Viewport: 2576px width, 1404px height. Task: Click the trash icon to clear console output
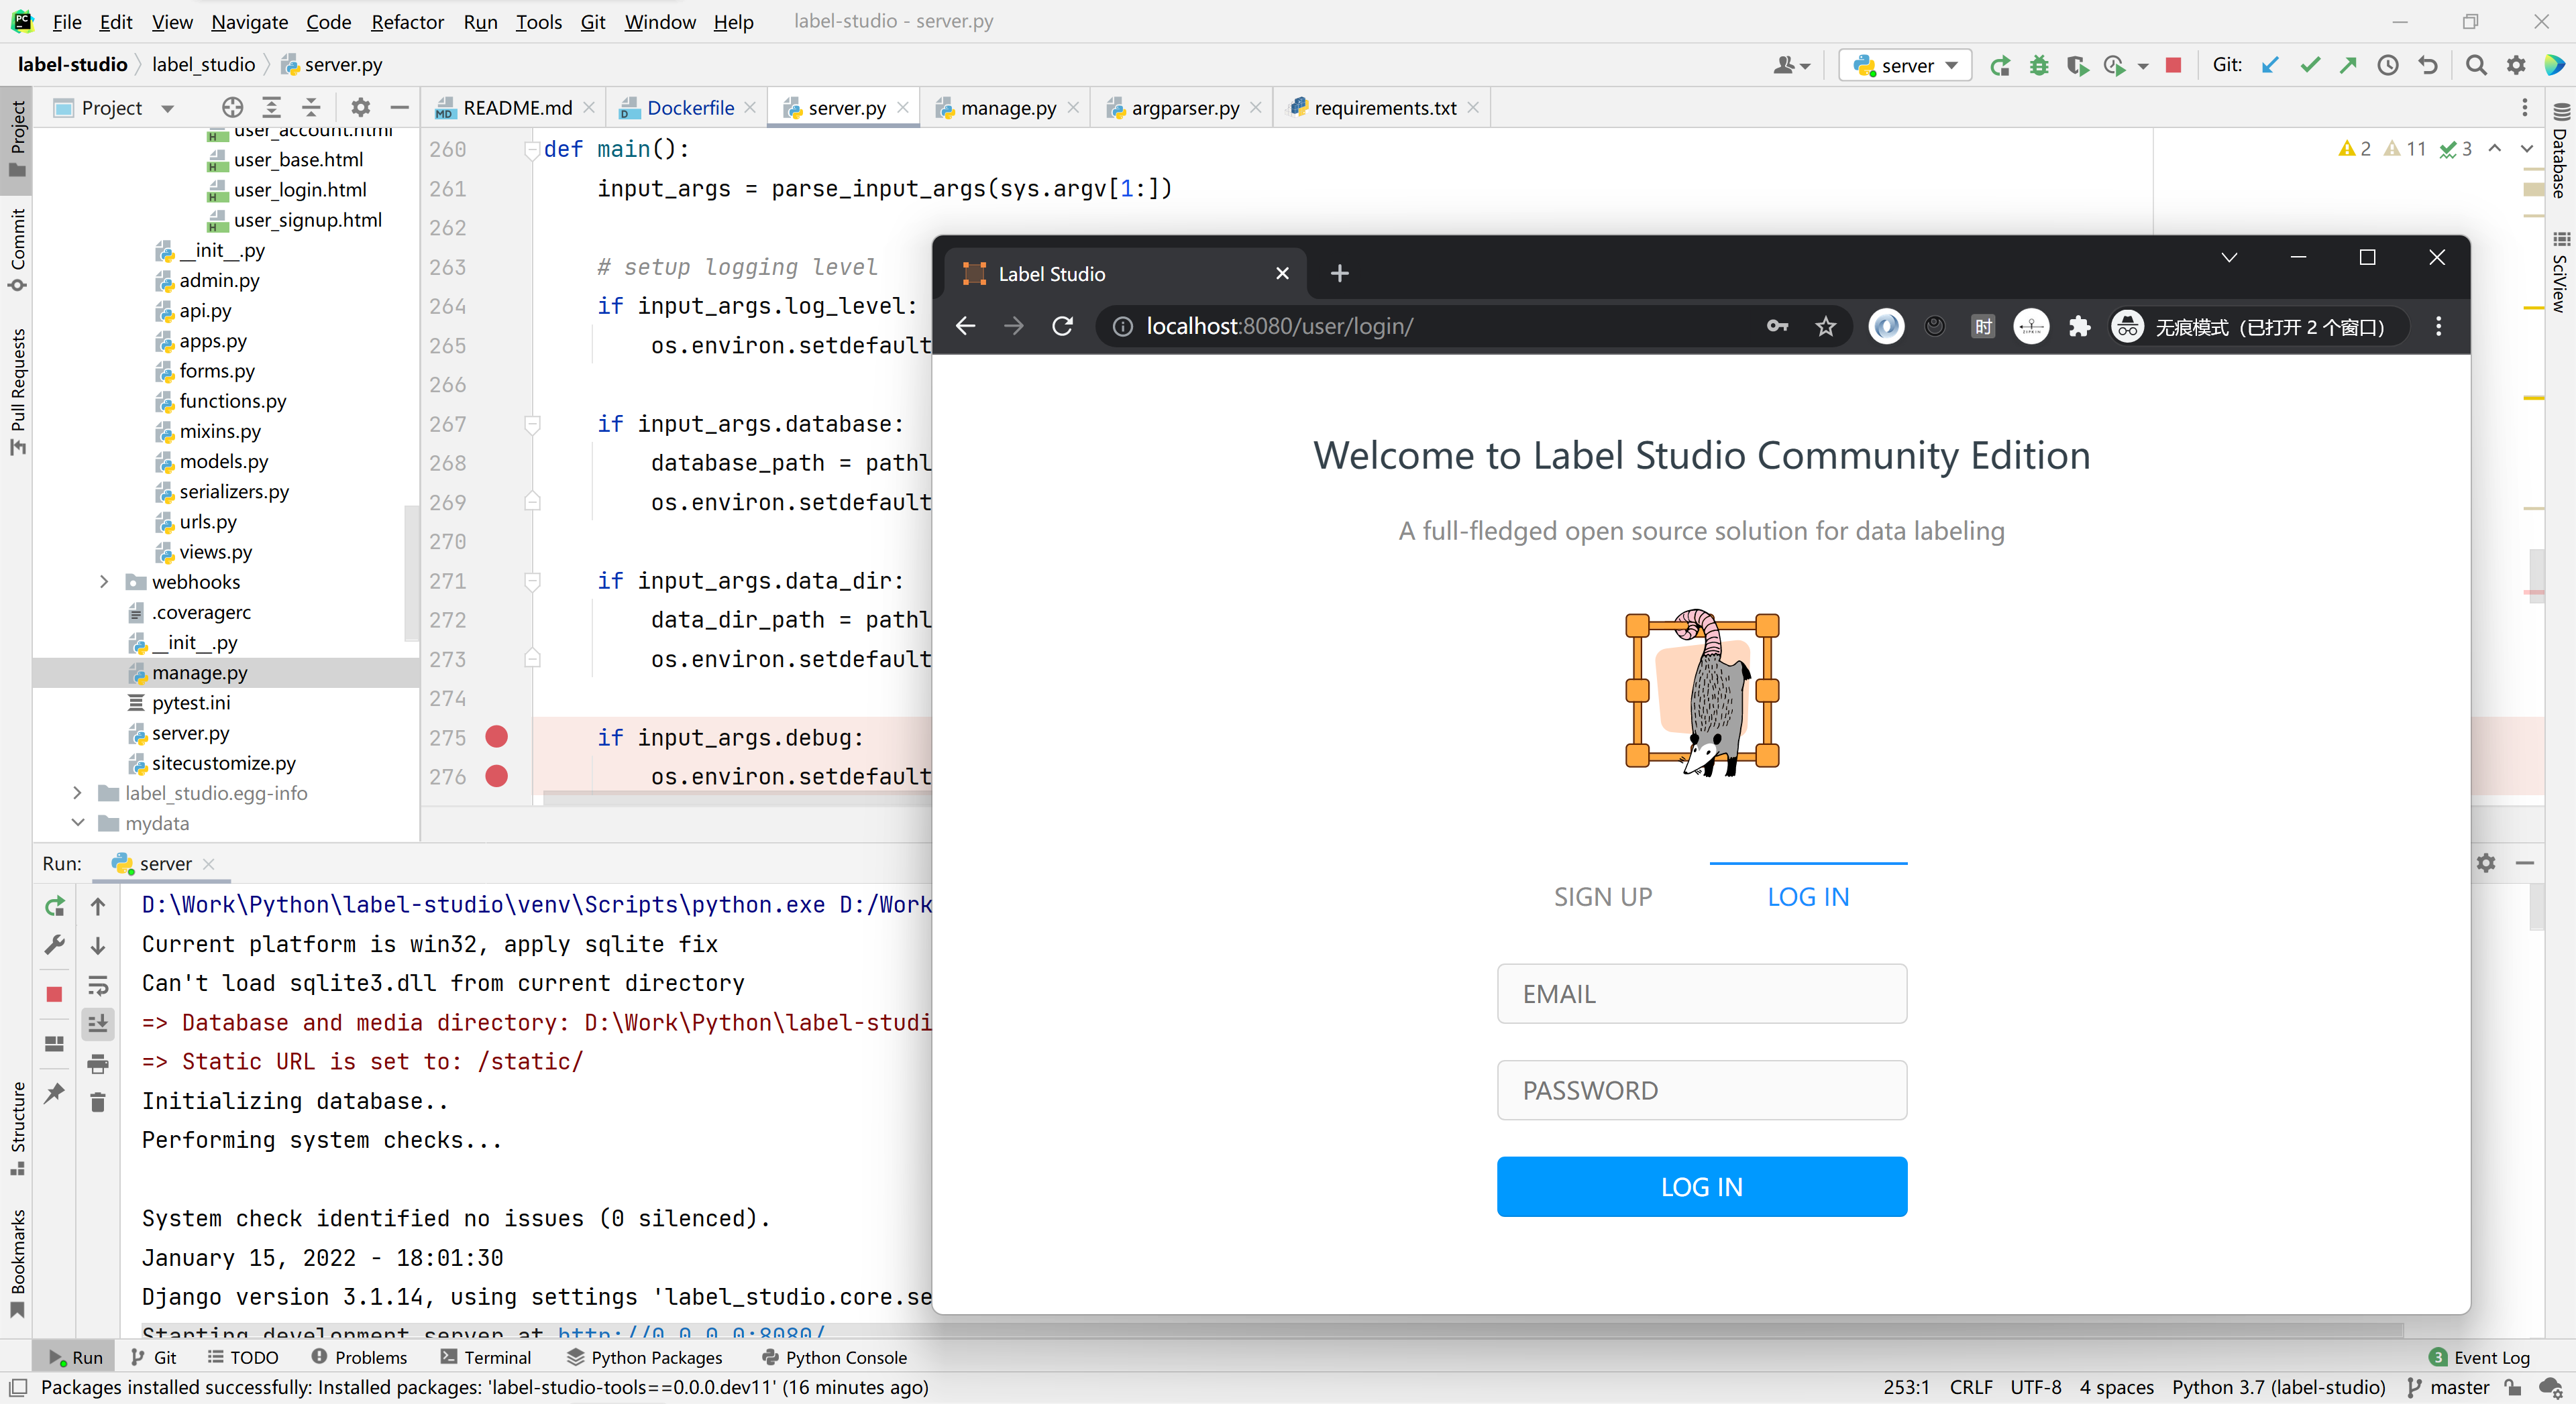pos(97,1102)
